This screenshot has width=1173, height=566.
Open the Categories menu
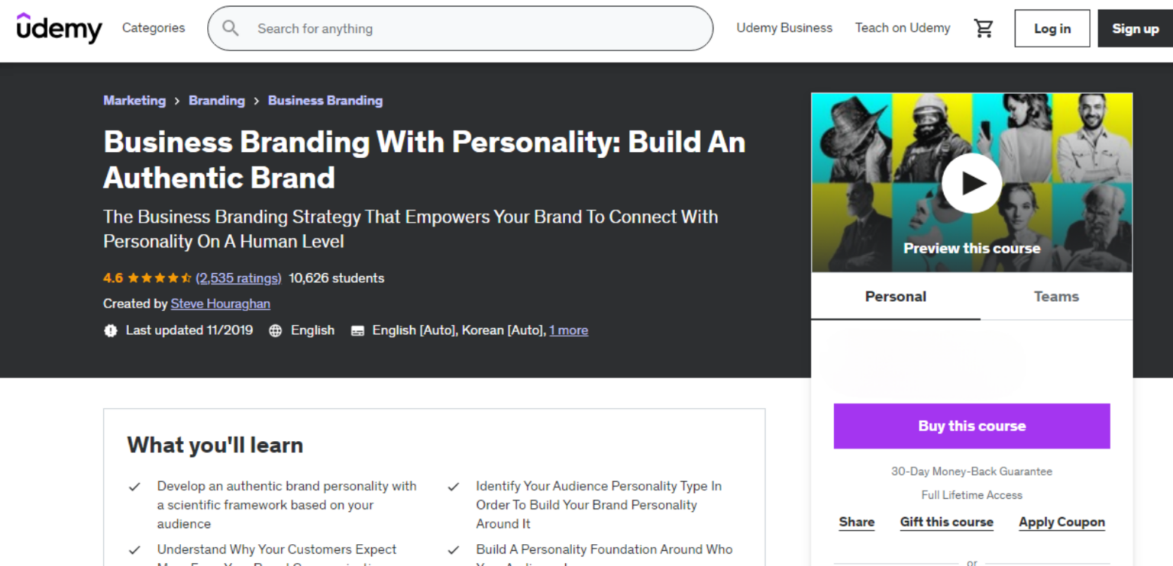tap(153, 28)
